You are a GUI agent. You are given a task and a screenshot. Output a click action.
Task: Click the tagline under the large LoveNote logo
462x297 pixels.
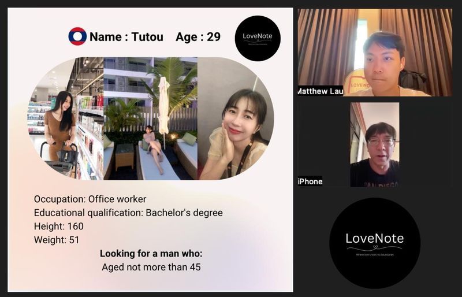click(374, 254)
